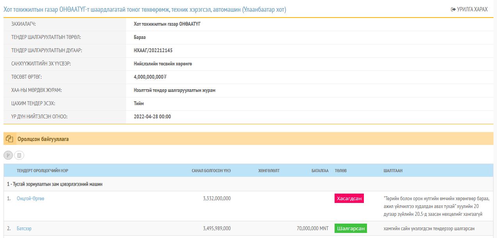497x238 pixels.
Task: Click the round tugrik currency icon button
Action: (8, 155)
